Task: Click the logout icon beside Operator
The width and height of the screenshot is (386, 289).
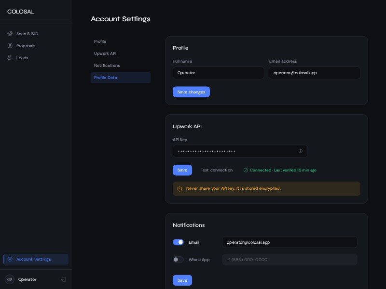Action: point(63,279)
